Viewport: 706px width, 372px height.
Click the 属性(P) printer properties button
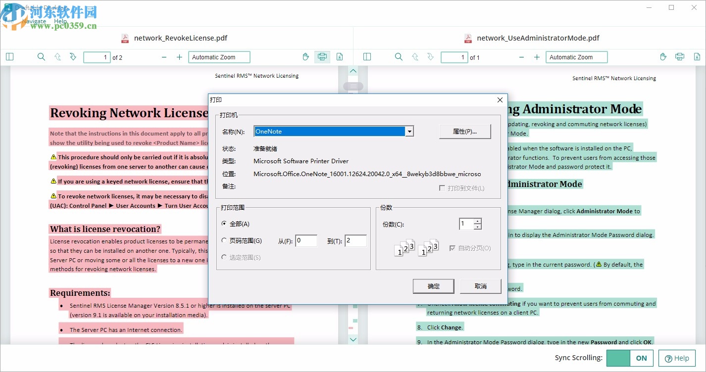pyautogui.click(x=464, y=131)
